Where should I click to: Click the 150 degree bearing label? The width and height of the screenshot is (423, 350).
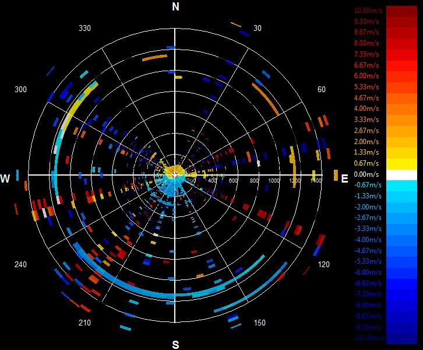coord(259,323)
